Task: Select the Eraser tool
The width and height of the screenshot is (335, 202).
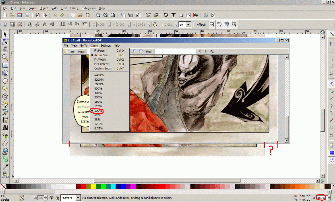Action: pyautogui.click(x=5, y=143)
